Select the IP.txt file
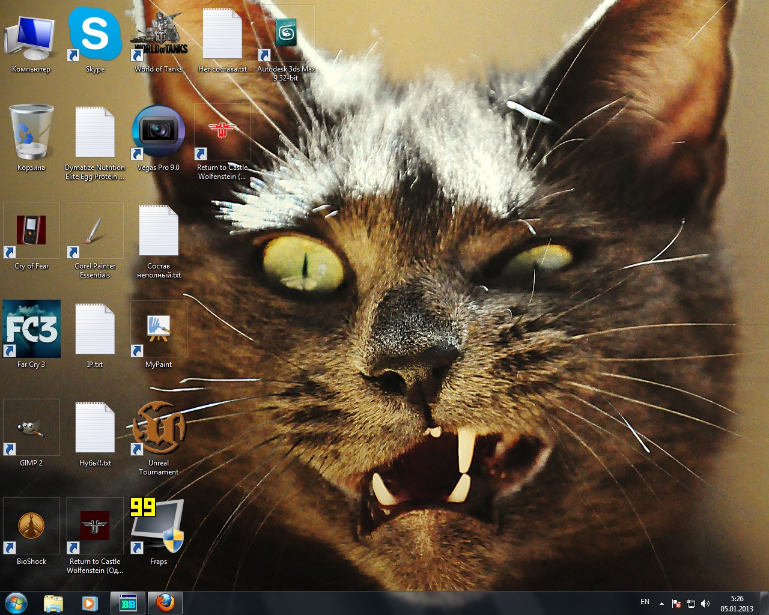This screenshot has width=769, height=615. click(x=95, y=329)
